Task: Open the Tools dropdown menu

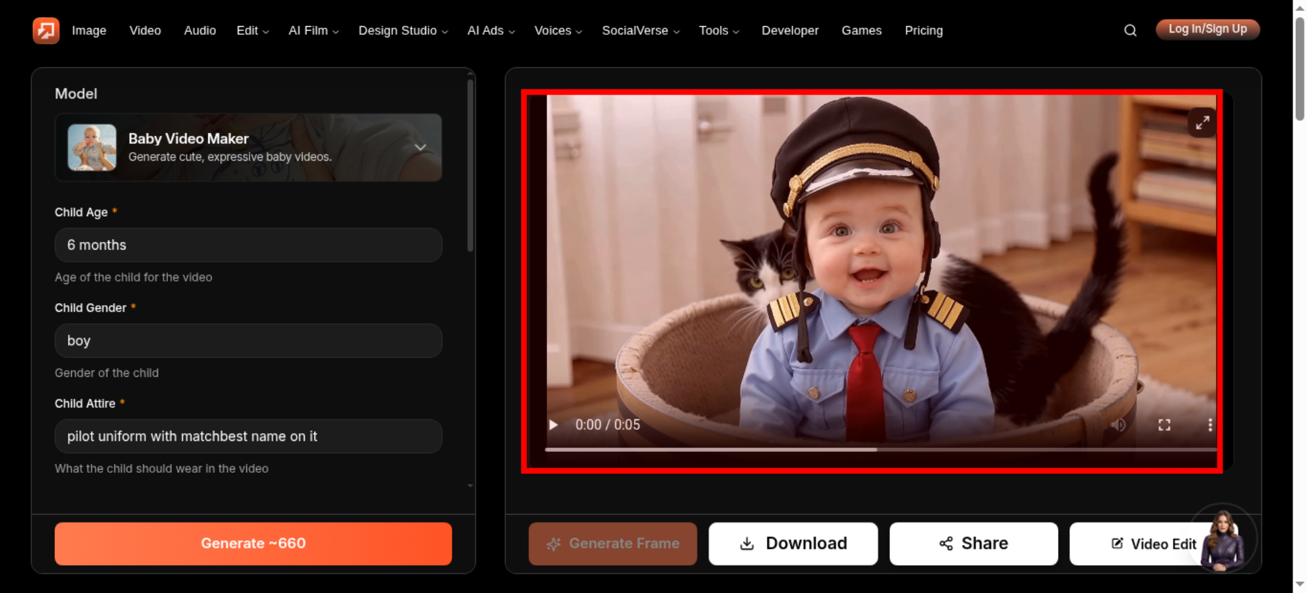Action: pos(719,31)
